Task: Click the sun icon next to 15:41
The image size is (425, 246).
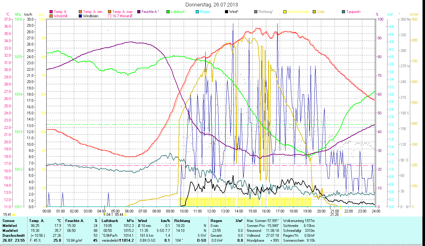Action: pos(14,215)
